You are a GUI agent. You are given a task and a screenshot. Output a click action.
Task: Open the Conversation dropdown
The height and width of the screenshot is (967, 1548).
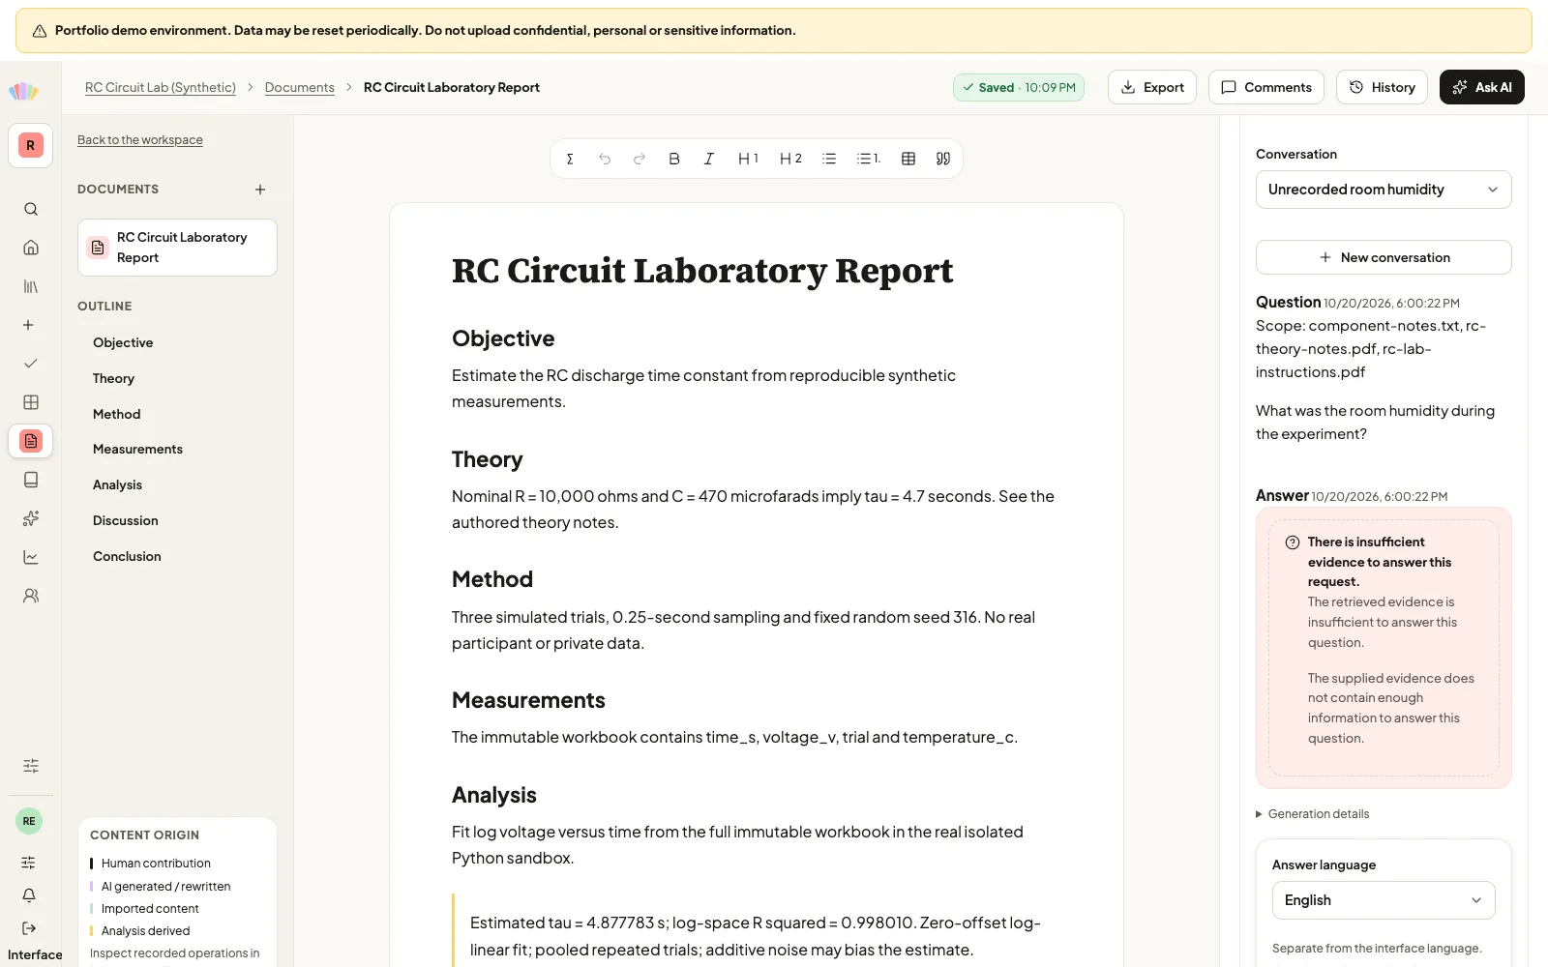point(1384,190)
